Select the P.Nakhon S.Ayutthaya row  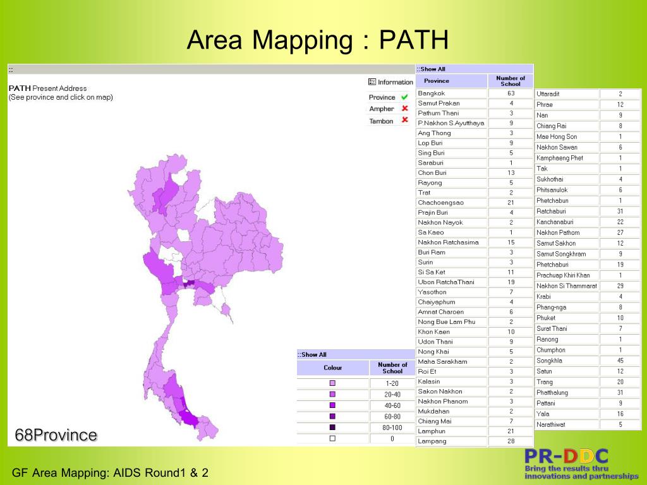475,123
